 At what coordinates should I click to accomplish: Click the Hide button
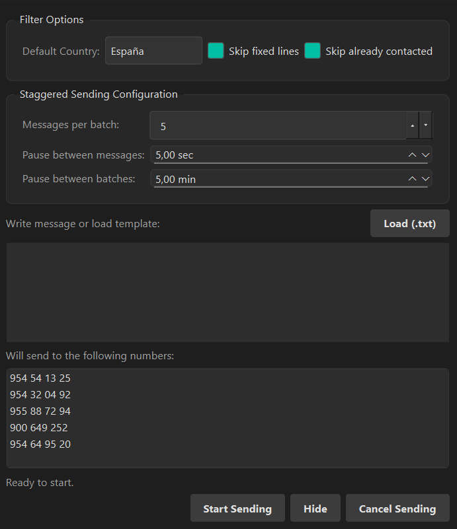pyautogui.click(x=315, y=508)
